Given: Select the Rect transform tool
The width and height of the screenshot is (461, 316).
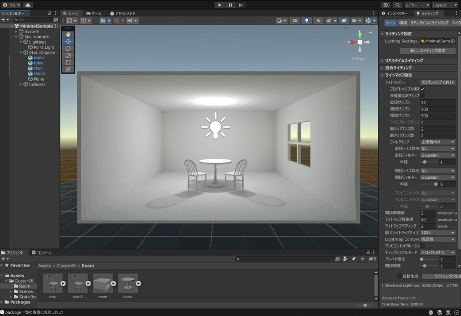Looking at the screenshot, I should [x=68, y=62].
